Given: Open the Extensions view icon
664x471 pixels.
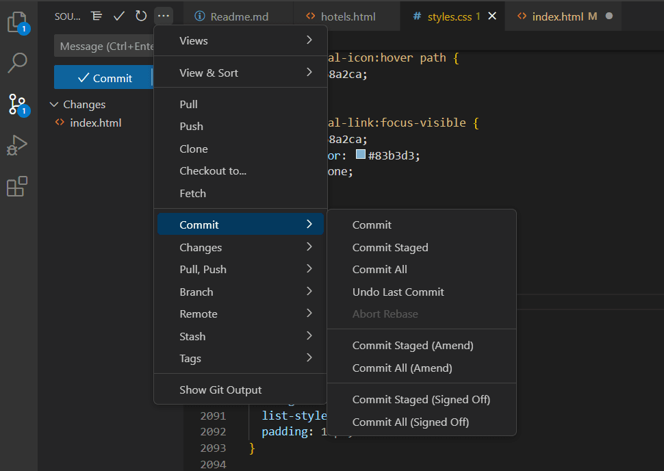Looking at the screenshot, I should click(18, 186).
